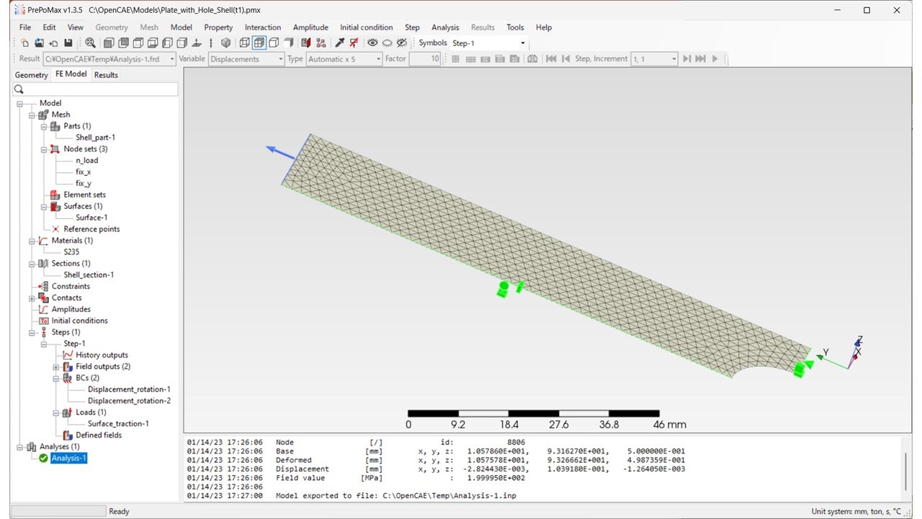The height and width of the screenshot is (519, 922).
Task: Expand the Field outputs (2) node
Action: tap(56, 367)
